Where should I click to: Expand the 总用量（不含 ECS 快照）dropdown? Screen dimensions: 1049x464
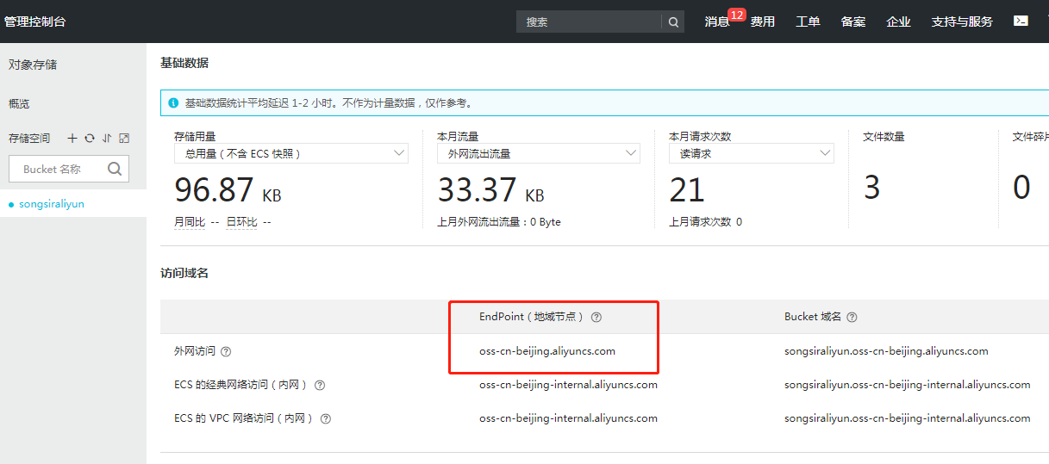(291, 153)
